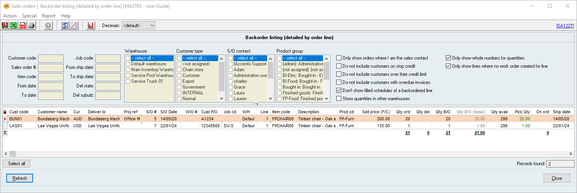Open help via question mark icon
Viewport: 577px width, 193px height.
click(x=48, y=26)
